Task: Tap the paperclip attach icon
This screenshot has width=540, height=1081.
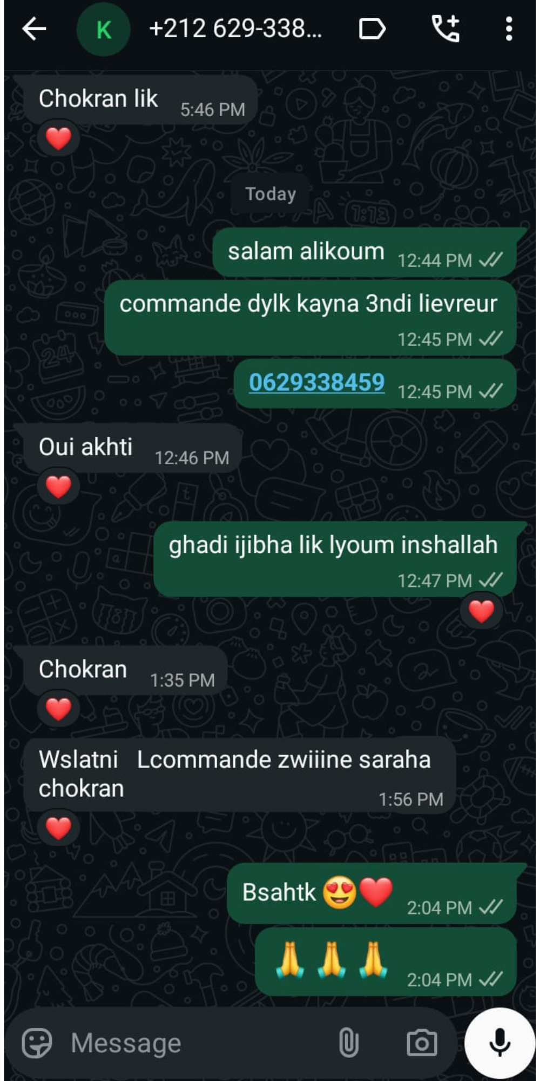Action: tap(349, 1042)
